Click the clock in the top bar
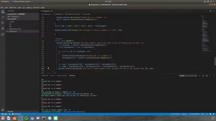The height and width of the screenshot is (121, 216). click(x=108, y=1)
